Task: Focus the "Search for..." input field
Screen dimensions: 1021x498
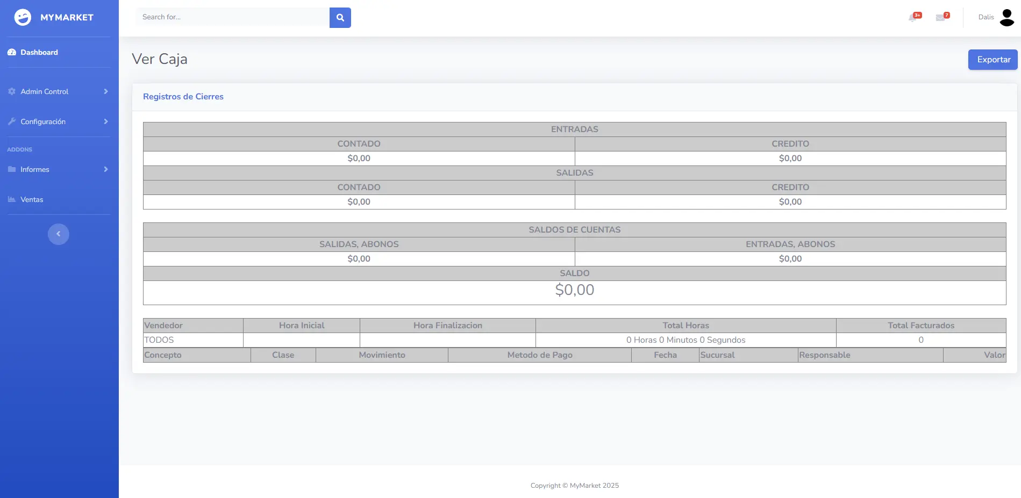Action: (x=232, y=17)
